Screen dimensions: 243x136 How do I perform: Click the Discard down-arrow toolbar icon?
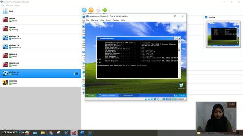click(98, 10)
